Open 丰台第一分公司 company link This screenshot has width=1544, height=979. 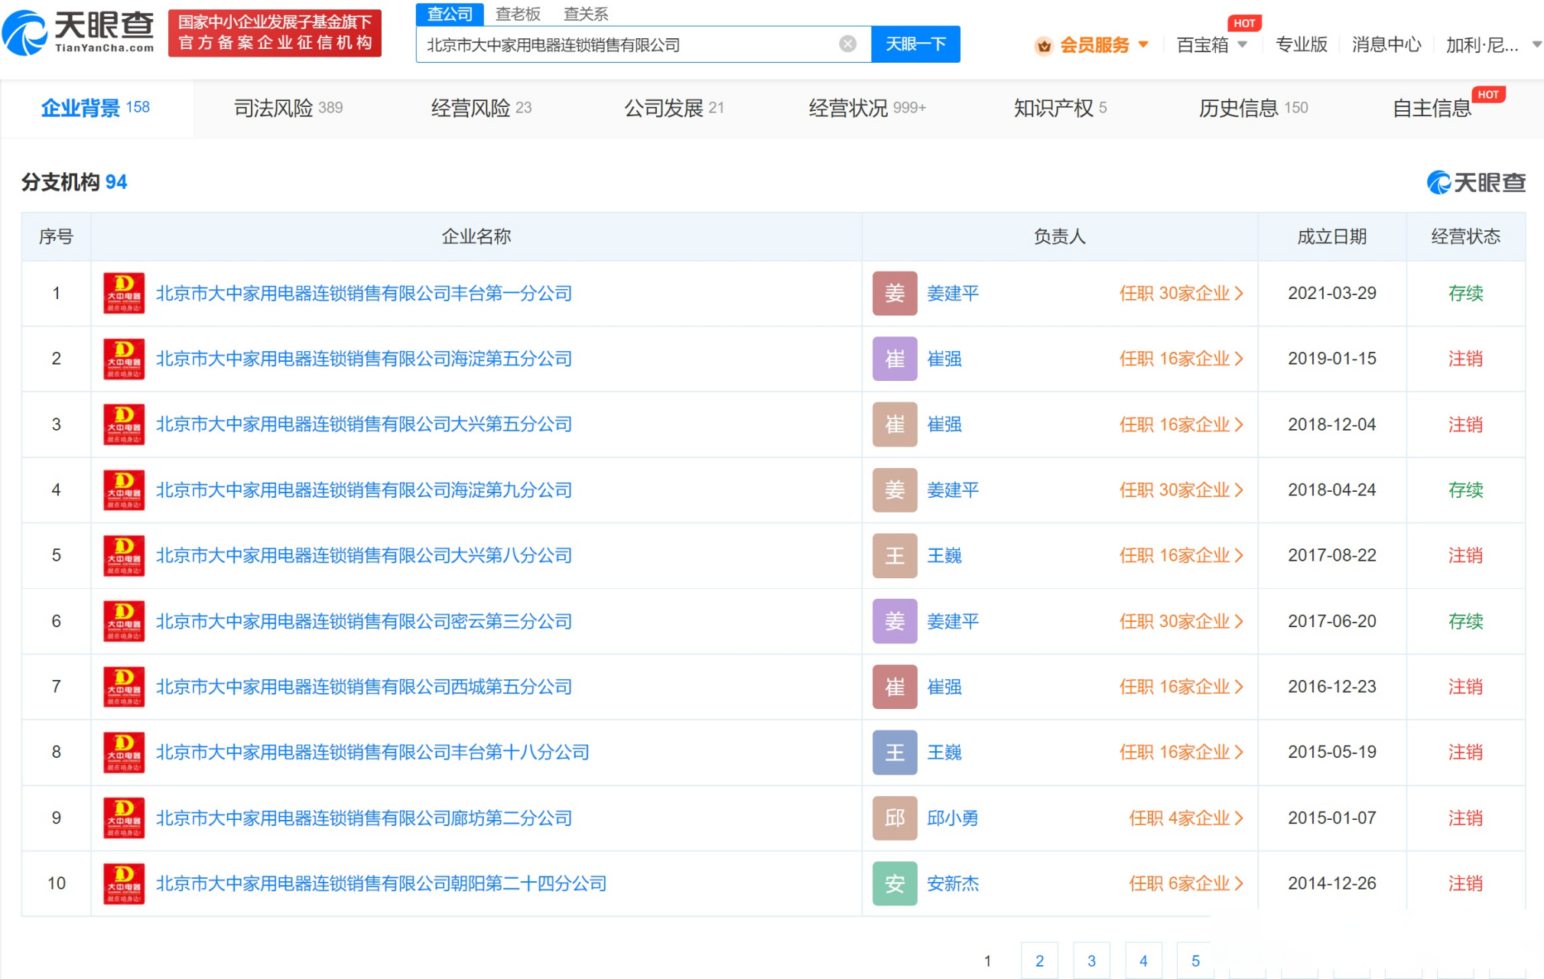click(364, 294)
